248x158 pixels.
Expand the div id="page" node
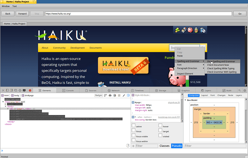pos(8,109)
